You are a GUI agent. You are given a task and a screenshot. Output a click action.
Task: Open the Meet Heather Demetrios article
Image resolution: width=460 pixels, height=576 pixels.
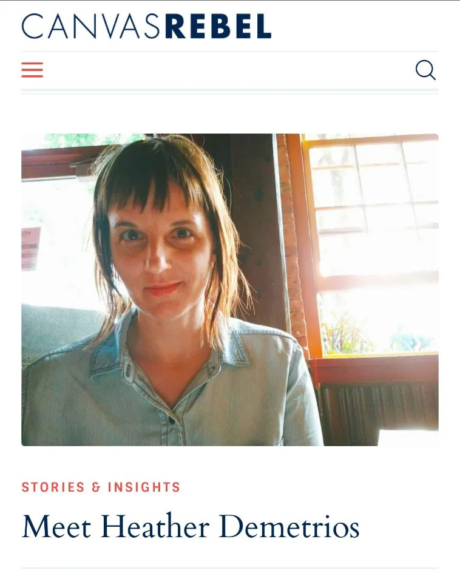click(191, 526)
